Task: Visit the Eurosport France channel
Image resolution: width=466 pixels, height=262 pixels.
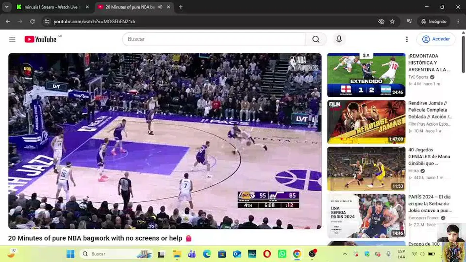Action: point(424,218)
